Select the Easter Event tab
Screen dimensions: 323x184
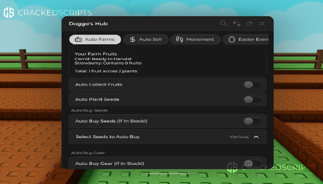pyautogui.click(x=246, y=40)
